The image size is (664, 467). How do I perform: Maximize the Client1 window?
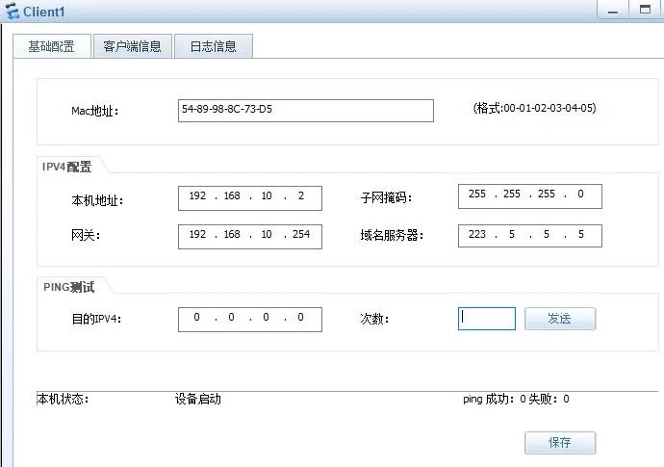click(x=645, y=11)
